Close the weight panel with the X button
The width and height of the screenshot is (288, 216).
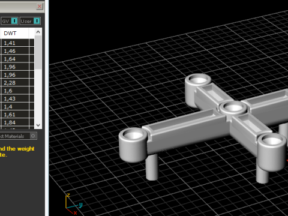[40, 7]
